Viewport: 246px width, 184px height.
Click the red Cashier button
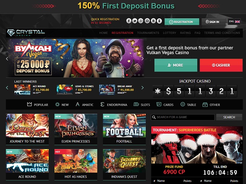[221, 65]
